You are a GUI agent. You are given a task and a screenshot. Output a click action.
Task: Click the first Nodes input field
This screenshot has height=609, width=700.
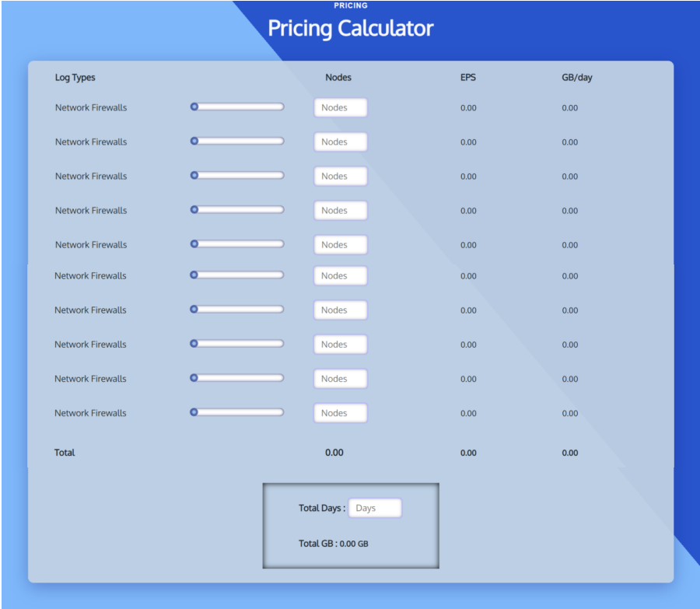339,107
